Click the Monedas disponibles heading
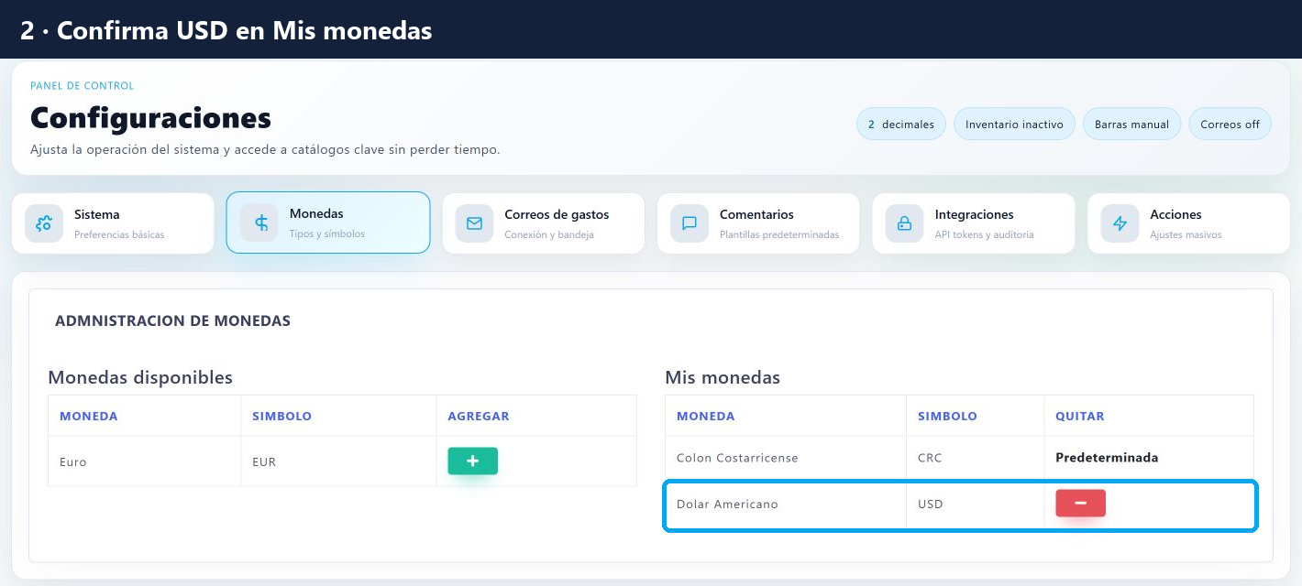This screenshot has width=1302, height=586. point(140,377)
